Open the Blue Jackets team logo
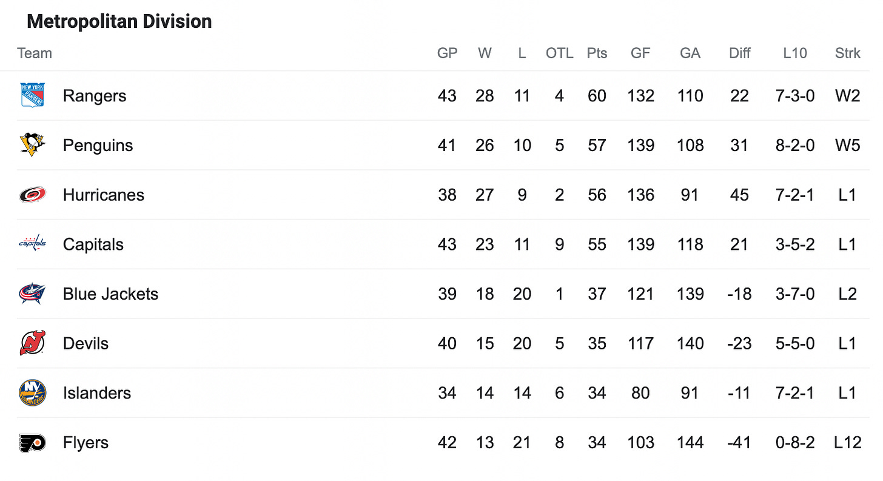The image size is (883, 481). [x=33, y=294]
